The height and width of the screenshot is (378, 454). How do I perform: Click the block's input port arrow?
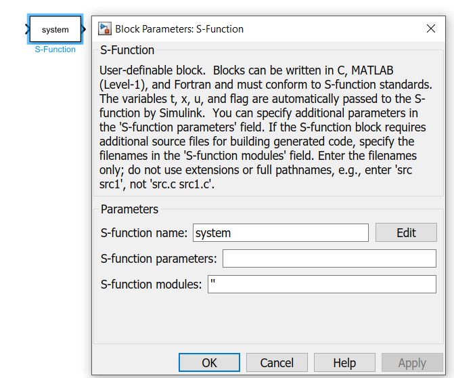[27, 29]
